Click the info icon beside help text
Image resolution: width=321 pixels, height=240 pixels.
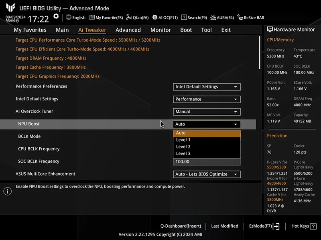tap(7, 191)
